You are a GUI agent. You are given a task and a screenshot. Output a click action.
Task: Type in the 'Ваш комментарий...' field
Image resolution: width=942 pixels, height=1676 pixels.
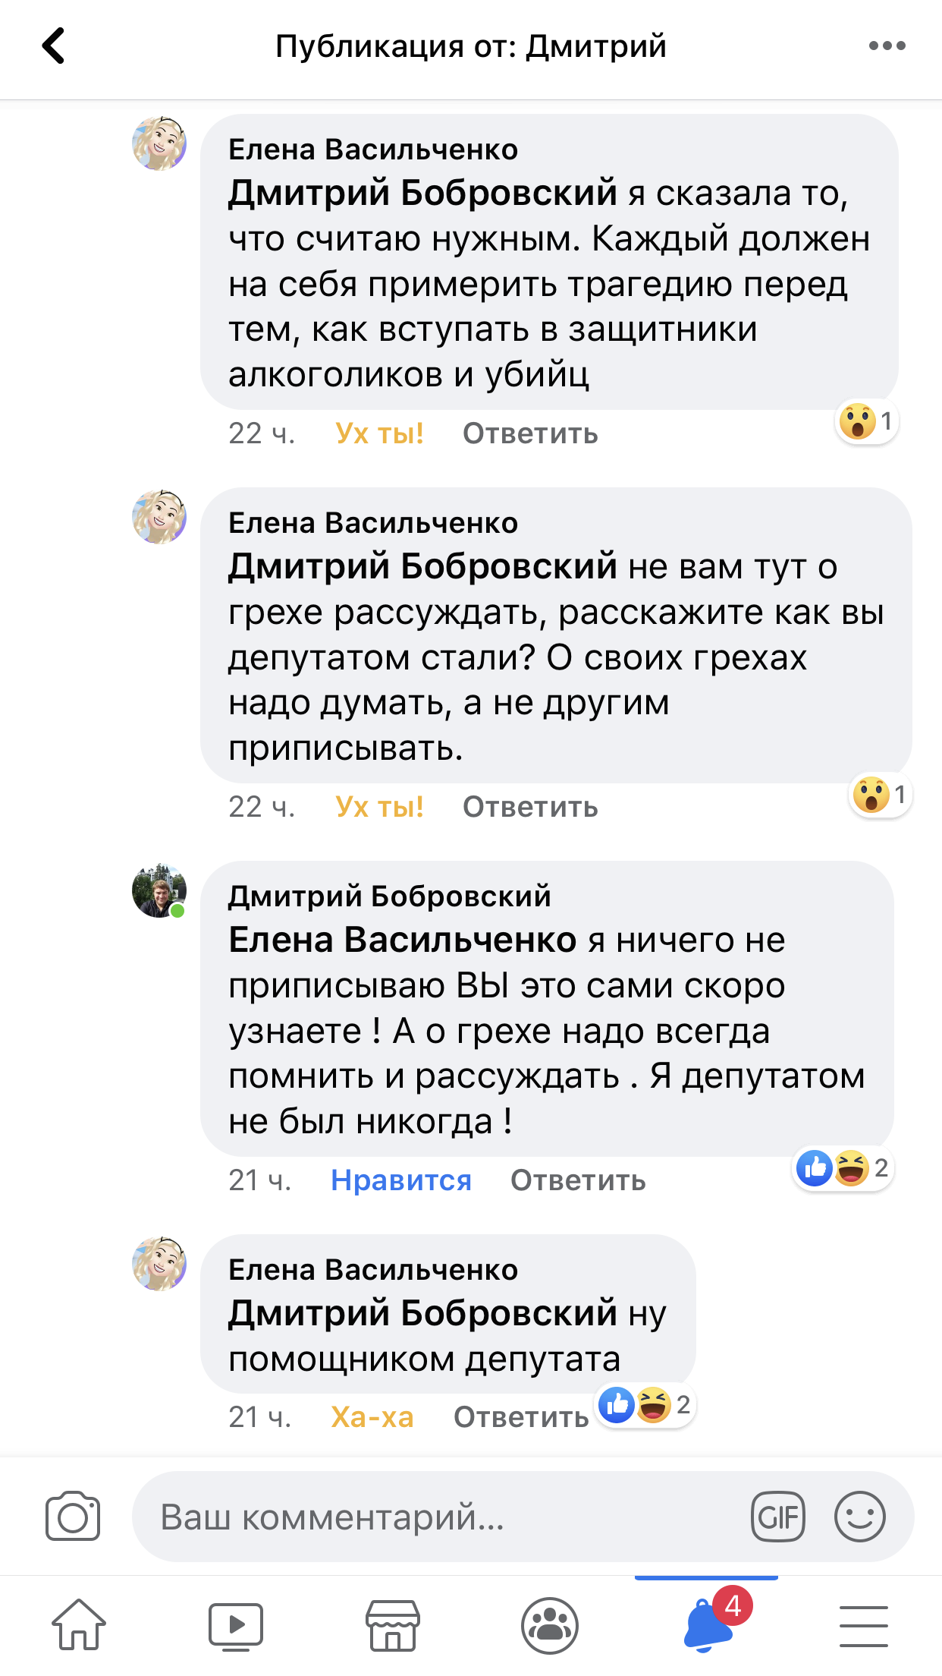[x=440, y=1517]
